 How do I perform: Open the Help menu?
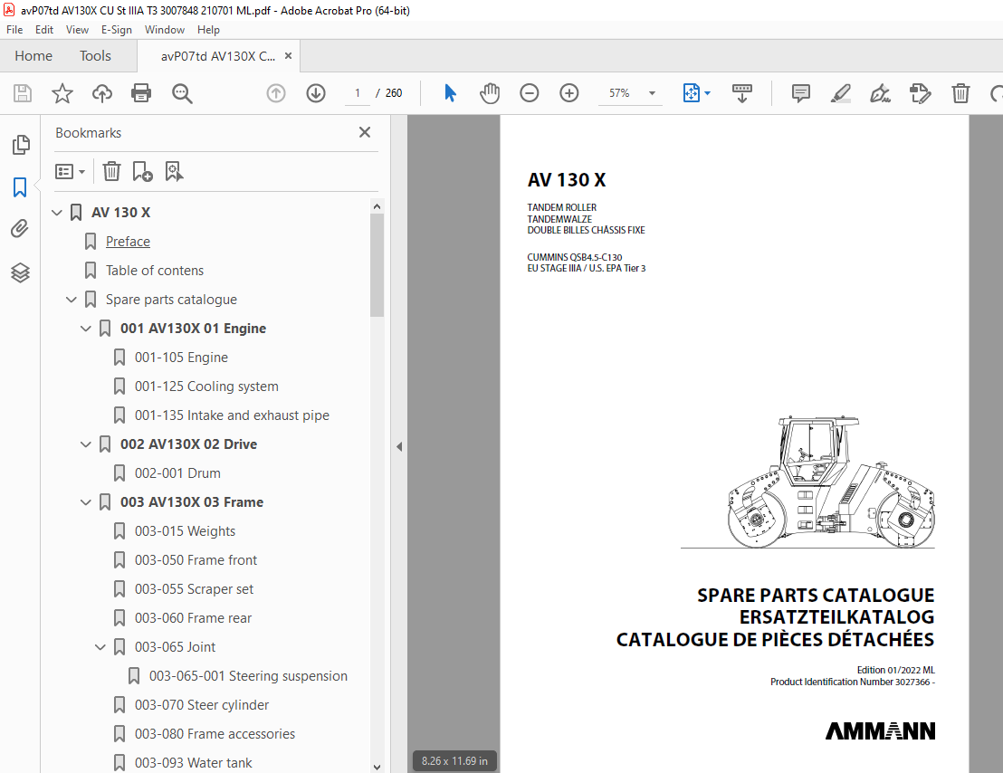pos(208,29)
